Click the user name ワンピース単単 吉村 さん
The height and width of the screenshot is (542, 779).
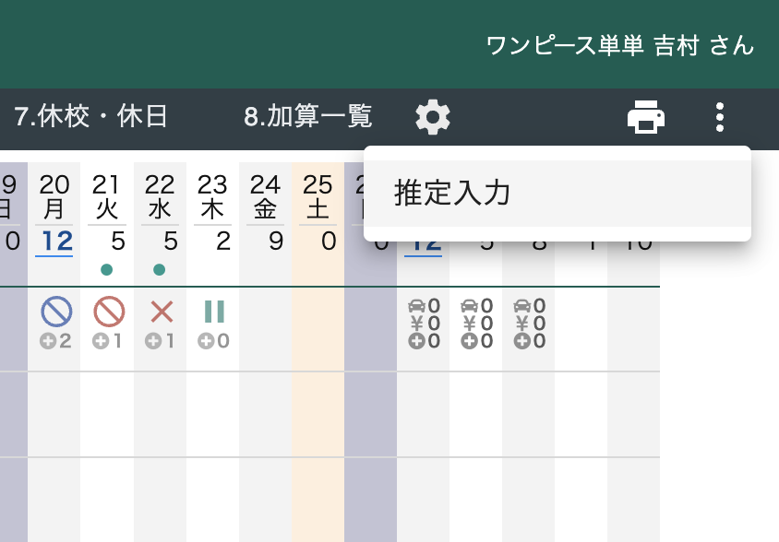click(x=619, y=45)
